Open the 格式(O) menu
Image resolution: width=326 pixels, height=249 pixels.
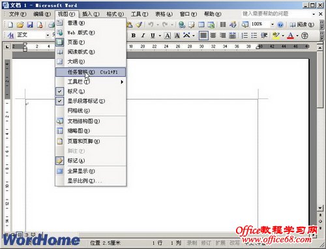[x=115, y=14]
